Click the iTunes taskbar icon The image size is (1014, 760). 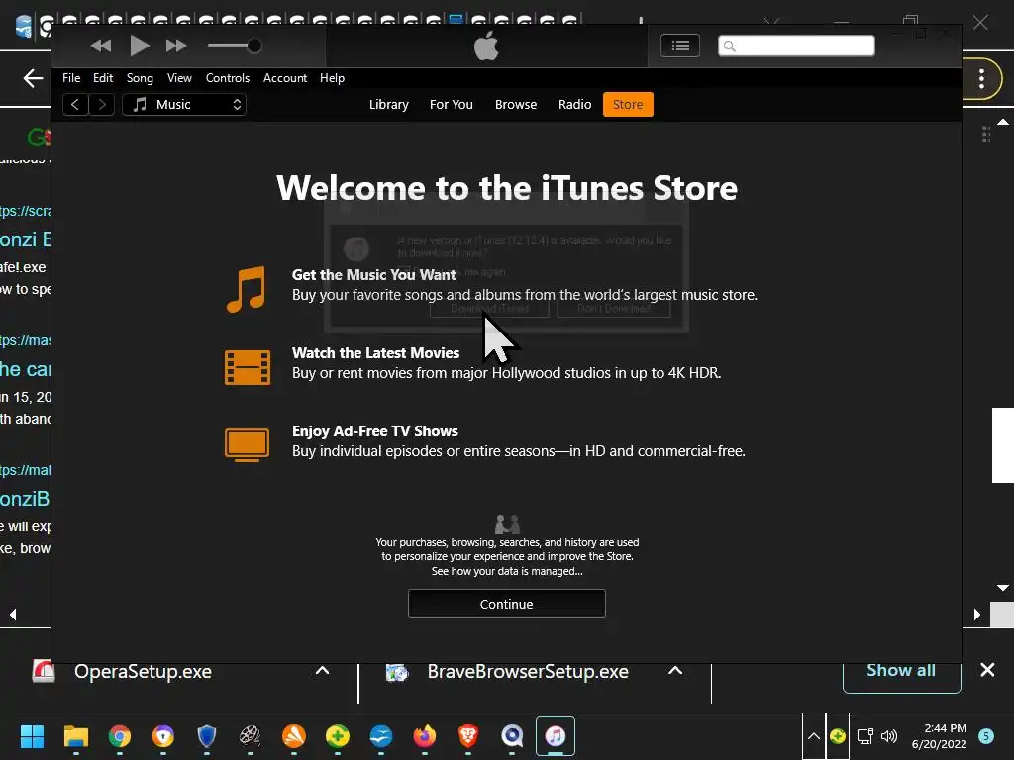(556, 736)
